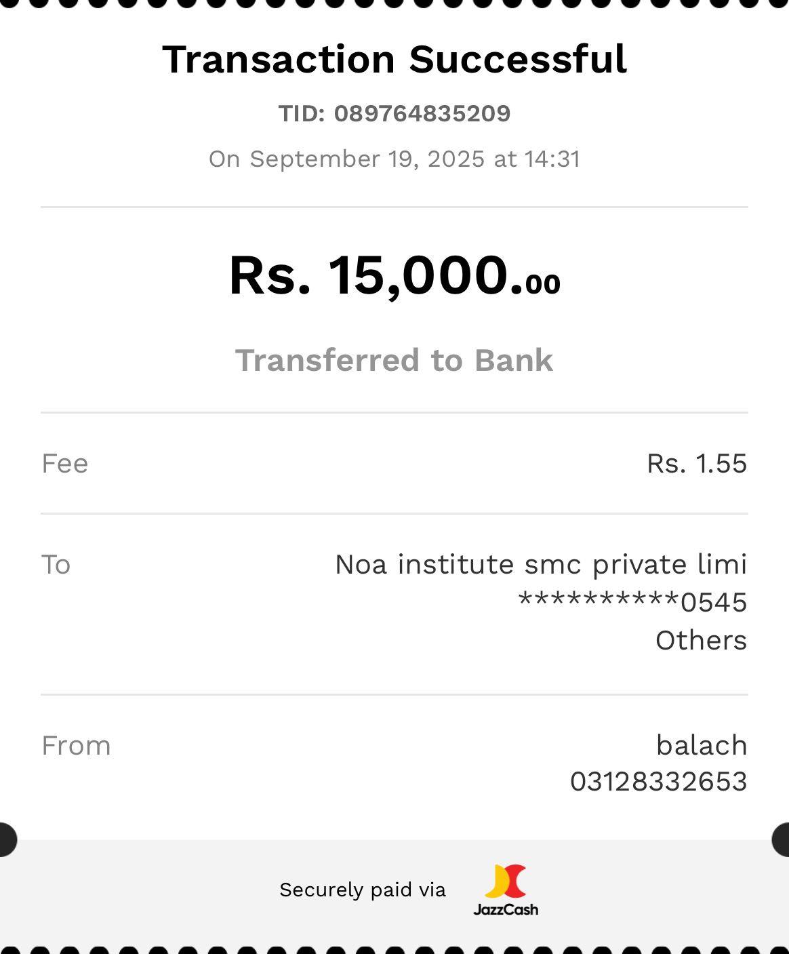The height and width of the screenshot is (954, 789).
Task: Click the sender phone number 03128332653
Action: click(x=658, y=782)
